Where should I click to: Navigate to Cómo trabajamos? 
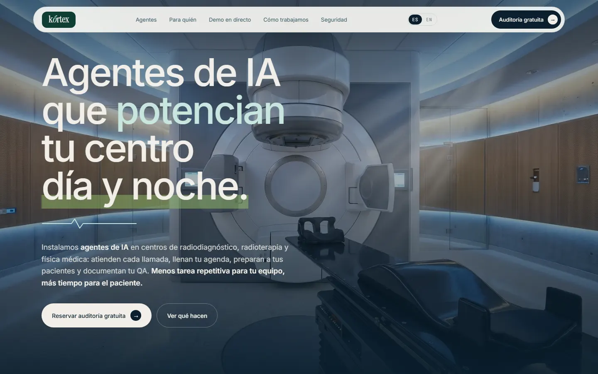[x=286, y=20]
